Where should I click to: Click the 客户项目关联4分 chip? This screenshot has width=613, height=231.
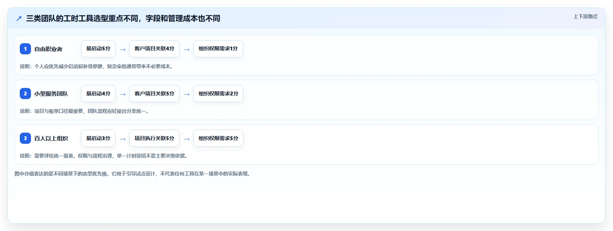[154, 49]
